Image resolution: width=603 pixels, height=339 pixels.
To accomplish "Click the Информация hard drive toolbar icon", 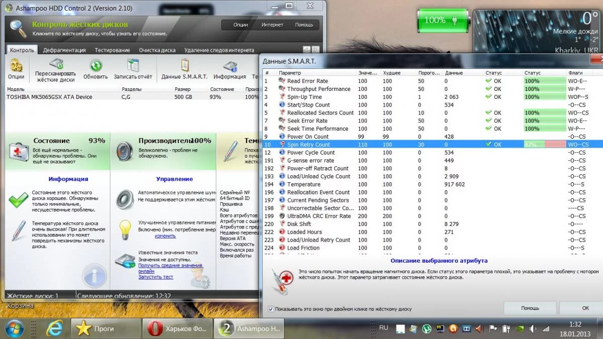I will (x=230, y=66).
